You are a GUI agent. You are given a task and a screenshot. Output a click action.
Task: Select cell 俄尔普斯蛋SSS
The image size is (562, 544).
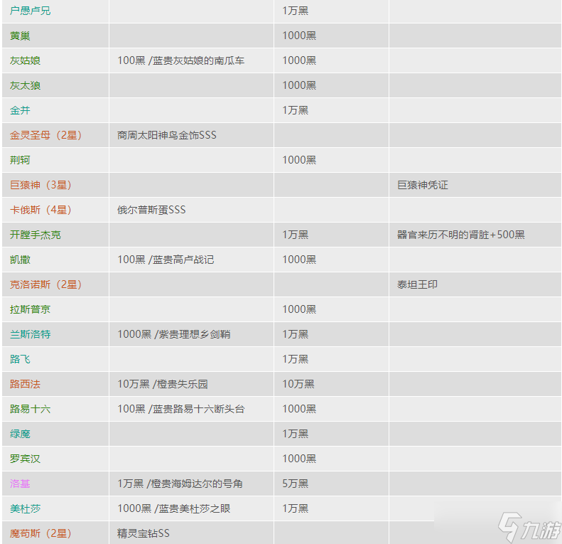[x=151, y=210]
